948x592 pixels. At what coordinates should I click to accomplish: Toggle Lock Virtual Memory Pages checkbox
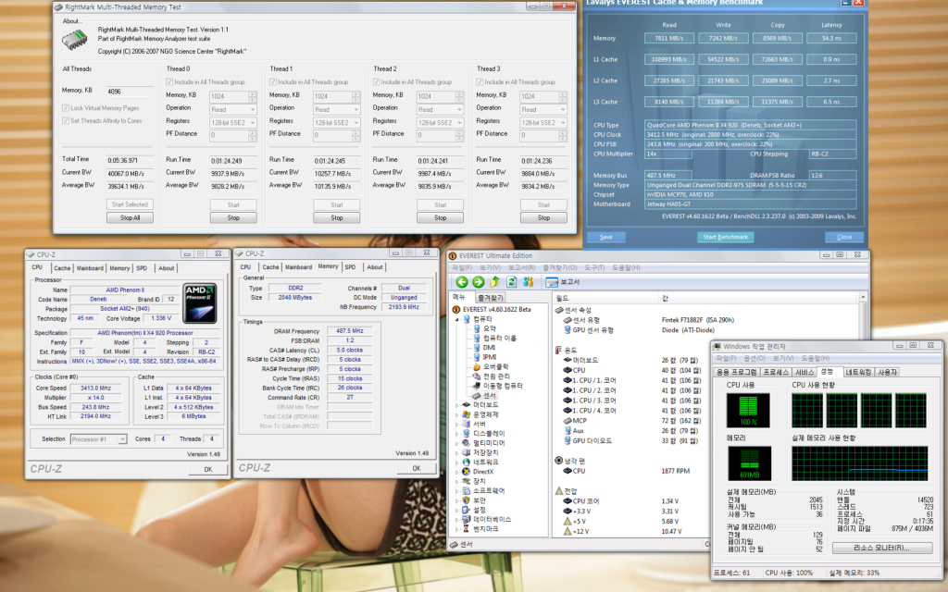coord(66,108)
